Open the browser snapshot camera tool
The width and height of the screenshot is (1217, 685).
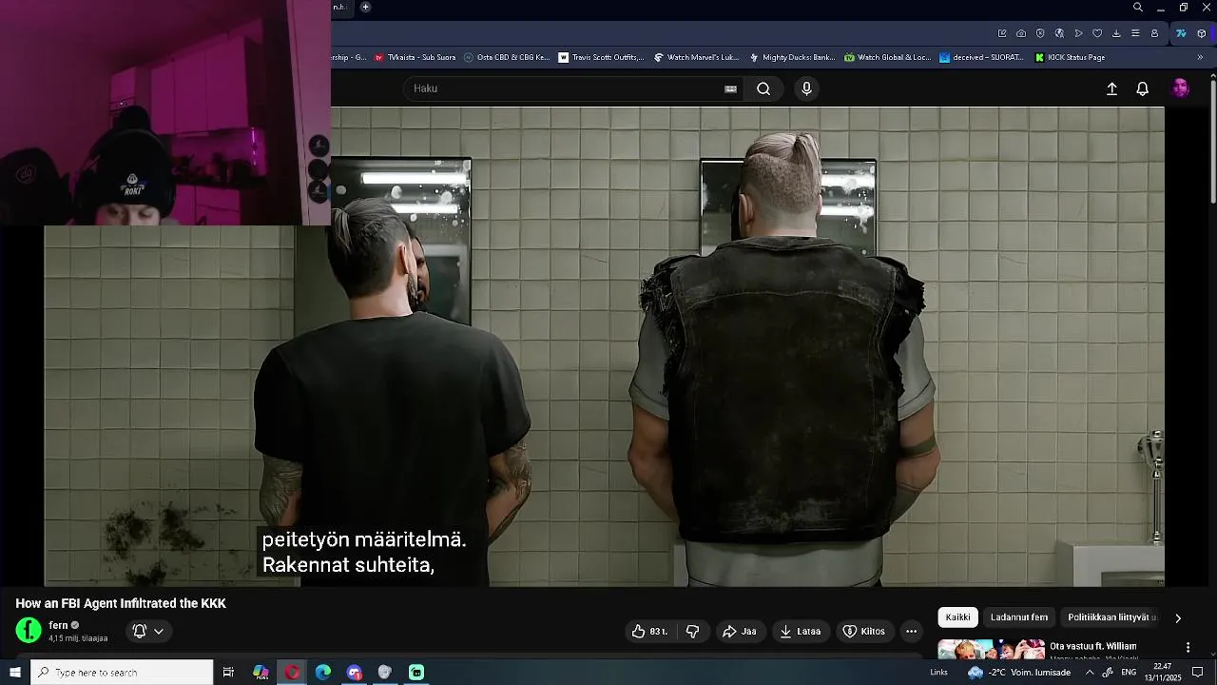pos(1021,33)
